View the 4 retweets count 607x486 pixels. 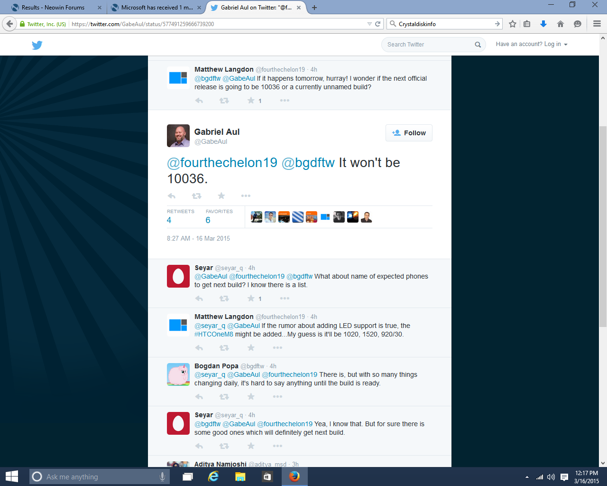(x=169, y=220)
